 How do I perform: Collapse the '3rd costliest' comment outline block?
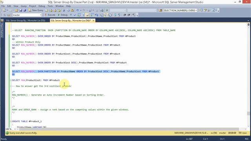(11, 86)
